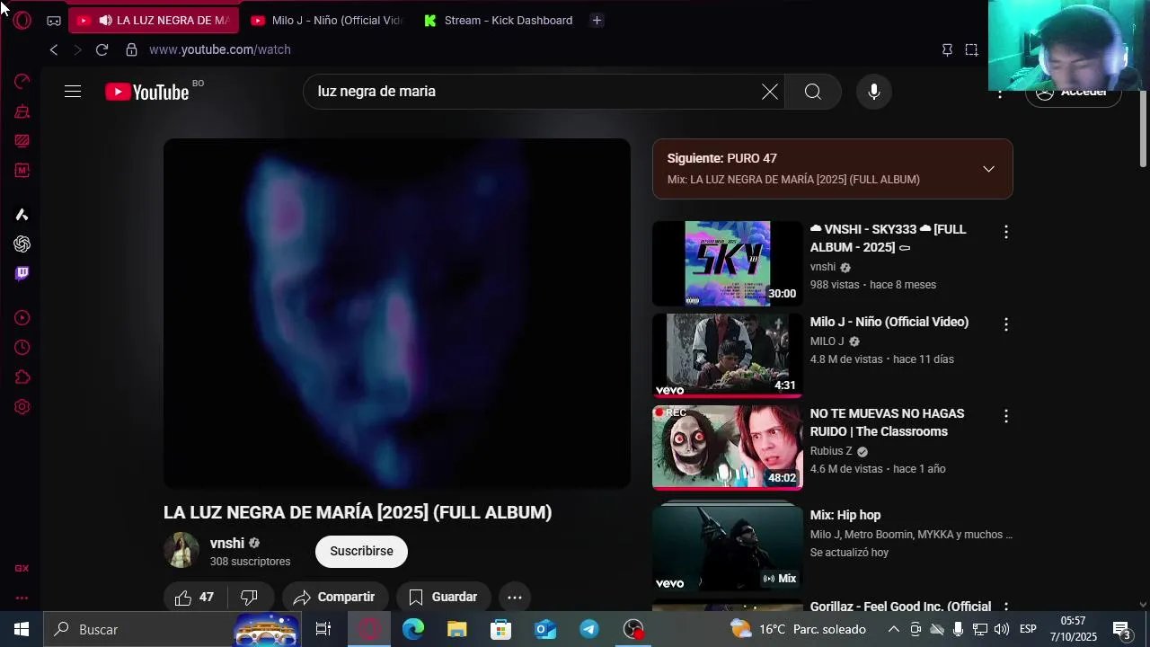Switch to Stream - Kick Dashboard tab
The width and height of the screenshot is (1150, 647).
click(499, 21)
